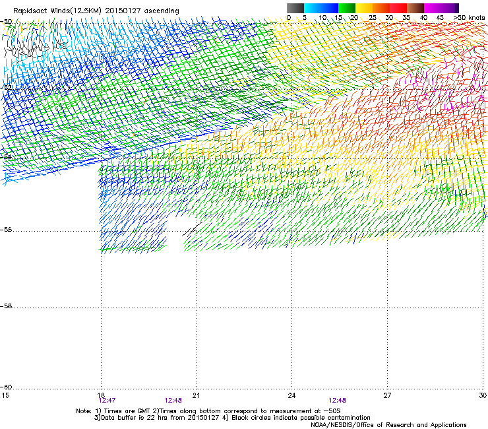Click the blue 10-15 knots legend swatch
Viewport: 488px width, 429px height.
(x=330, y=8)
